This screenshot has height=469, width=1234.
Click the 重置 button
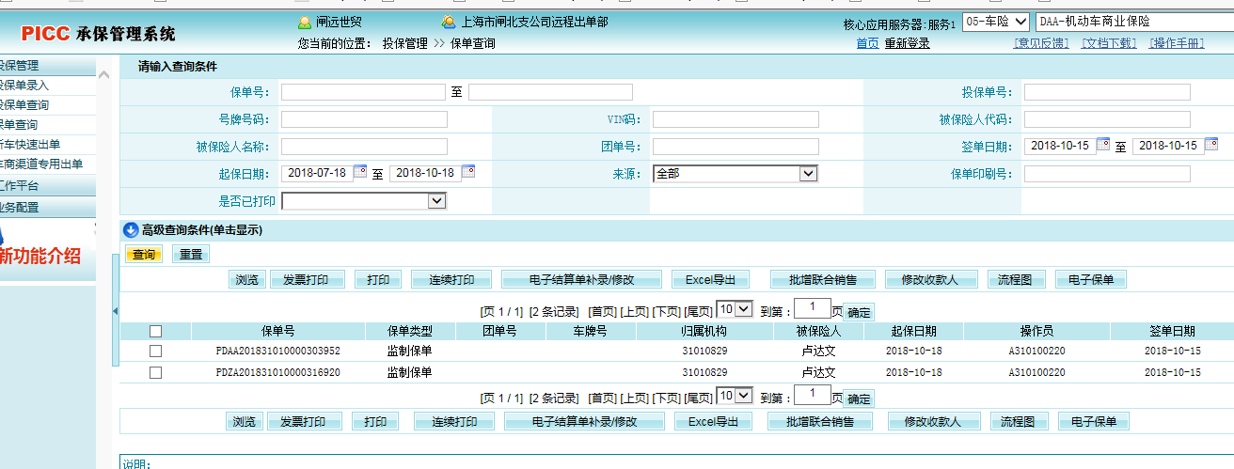192,254
